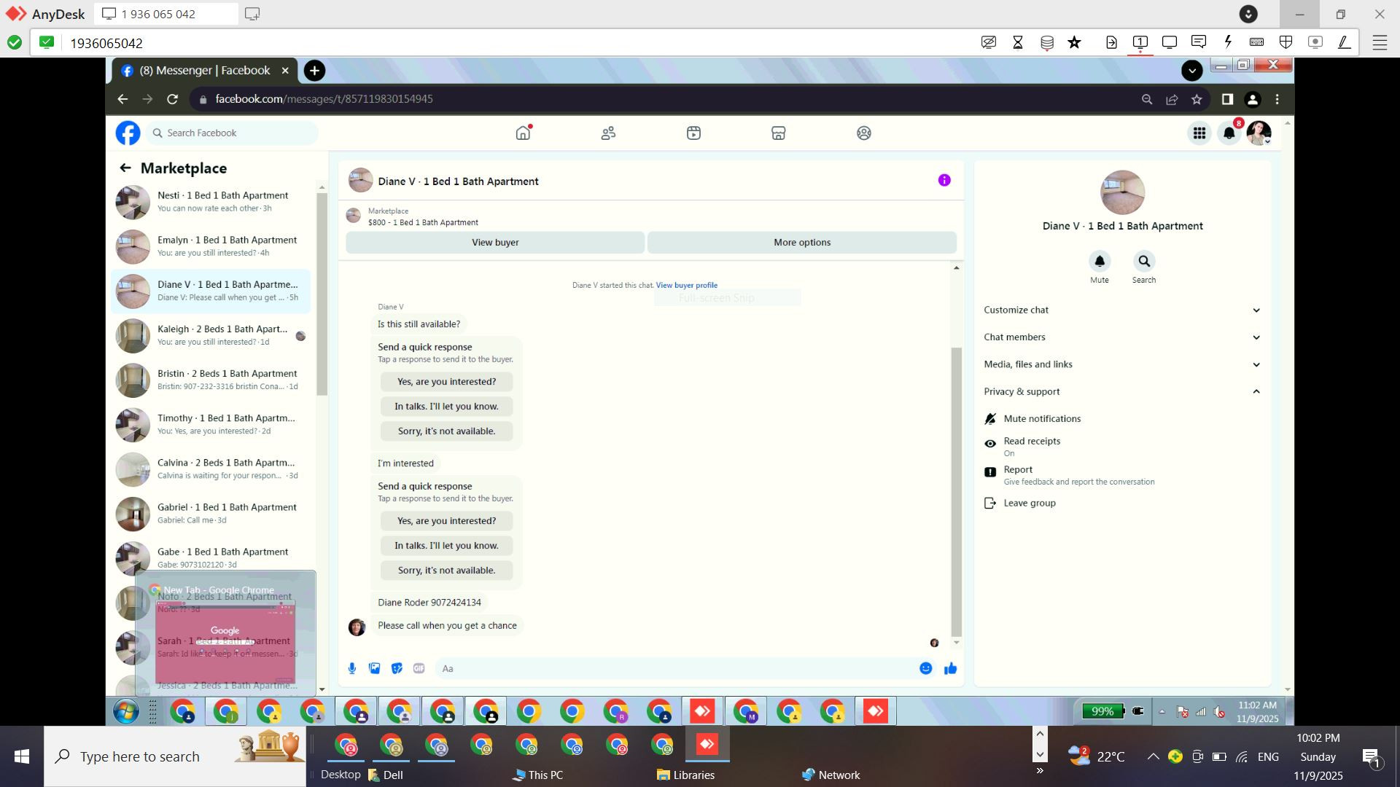Open the Watch video icon
The width and height of the screenshot is (1400, 787).
(x=693, y=133)
